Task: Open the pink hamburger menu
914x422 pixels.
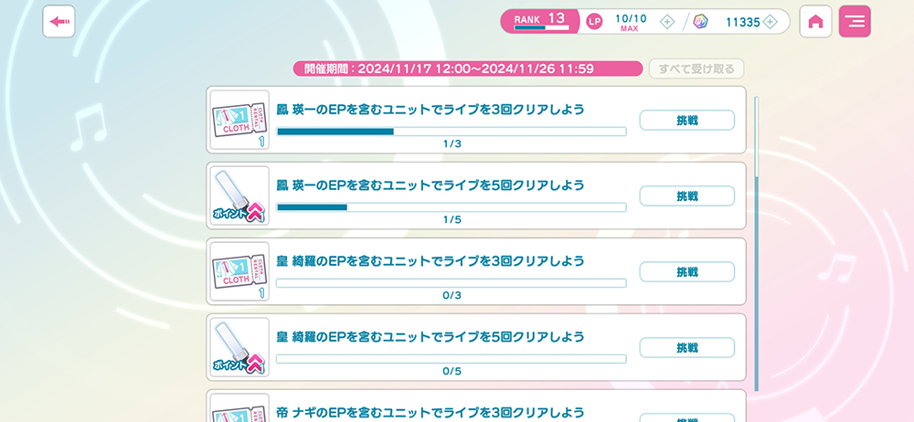Action: coord(855,22)
